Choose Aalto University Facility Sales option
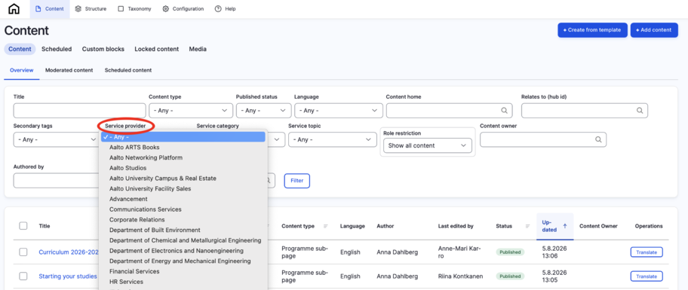This screenshot has height=290, width=688. coord(150,188)
